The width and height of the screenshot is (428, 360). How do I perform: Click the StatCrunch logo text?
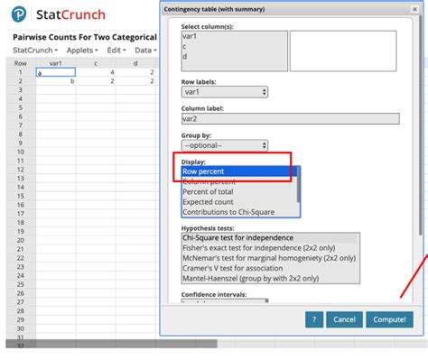point(70,14)
